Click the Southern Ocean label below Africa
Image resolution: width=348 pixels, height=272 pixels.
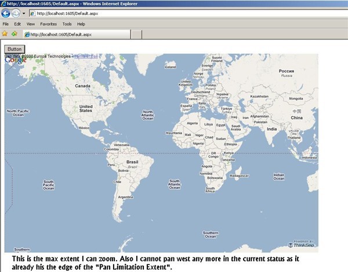click(x=211, y=234)
